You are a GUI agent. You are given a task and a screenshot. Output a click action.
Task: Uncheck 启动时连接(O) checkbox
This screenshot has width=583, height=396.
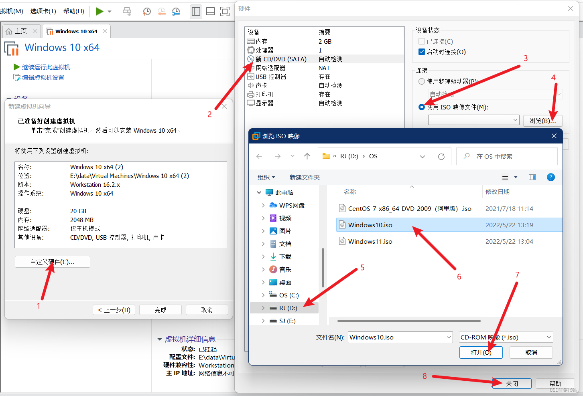[x=422, y=52]
